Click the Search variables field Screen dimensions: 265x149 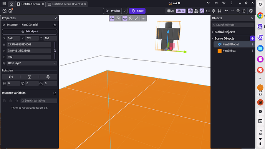pos(39,101)
